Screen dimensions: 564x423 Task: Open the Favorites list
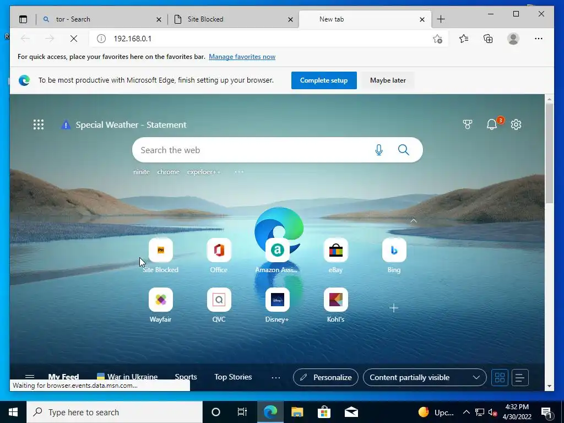click(x=464, y=39)
